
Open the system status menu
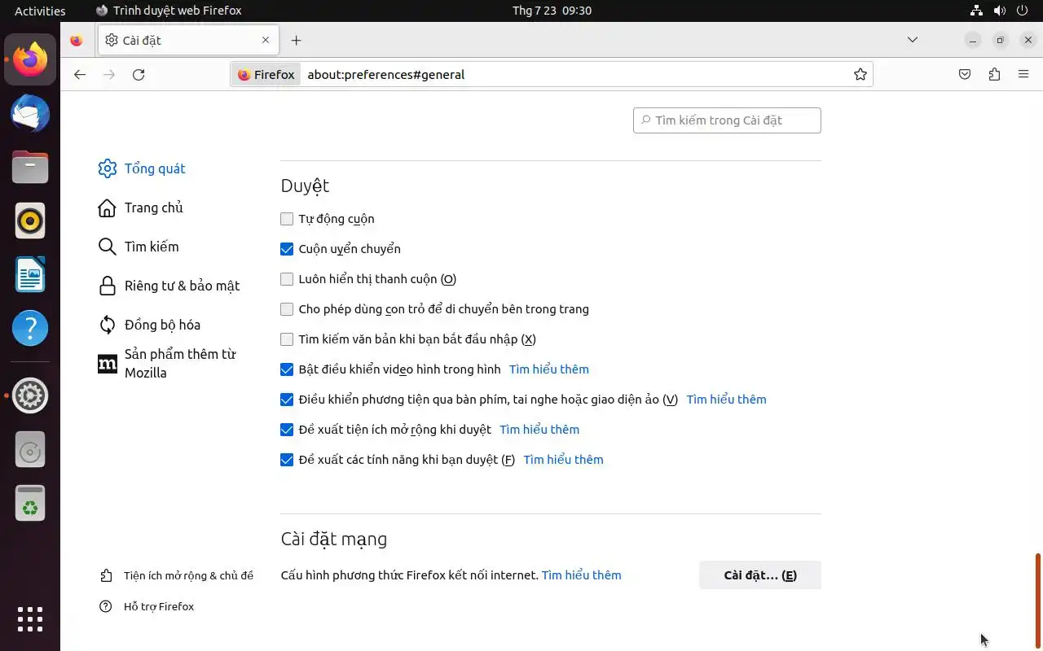coord(999,11)
